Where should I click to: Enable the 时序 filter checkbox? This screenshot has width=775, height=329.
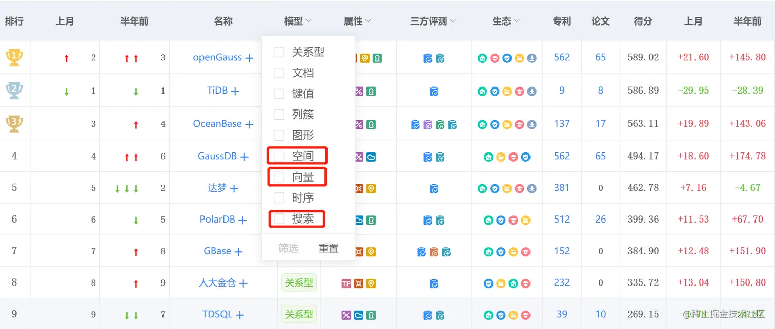coord(279,198)
